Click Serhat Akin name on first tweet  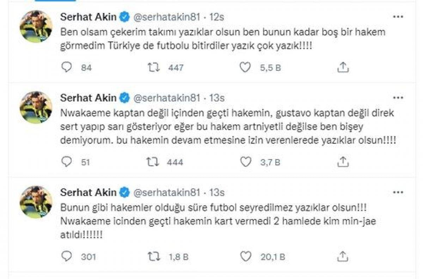[x=88, y=16]
